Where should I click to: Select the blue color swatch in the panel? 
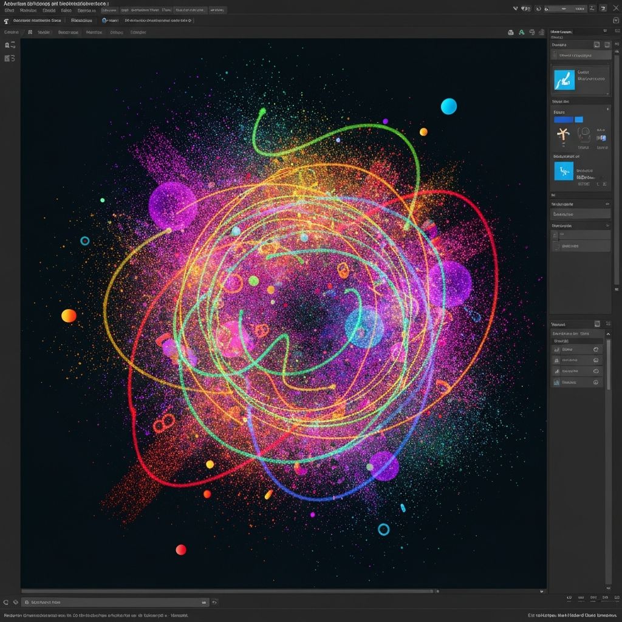pyautogui.click(x=565, y=120)
